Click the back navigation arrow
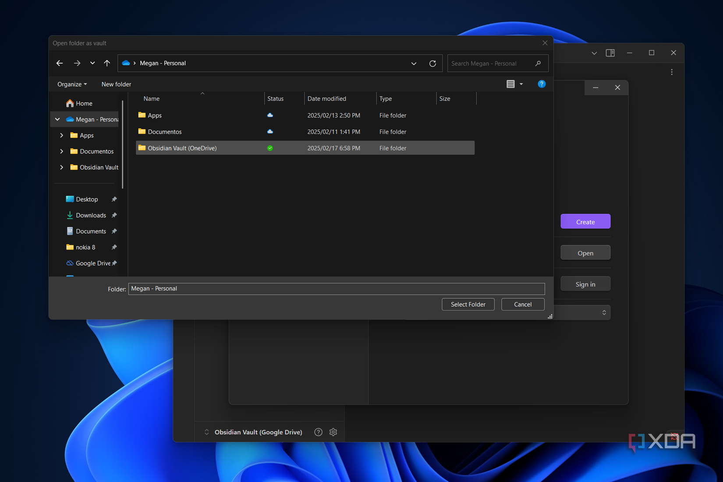 pyautogui.click(x=59, y=63)
